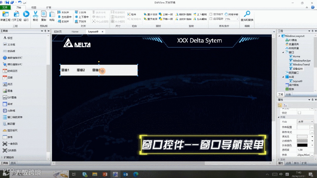This screenshot has height=178, width=317.
Task: Click the black 字体颜色 swatch
Action: tap(302, 145)
